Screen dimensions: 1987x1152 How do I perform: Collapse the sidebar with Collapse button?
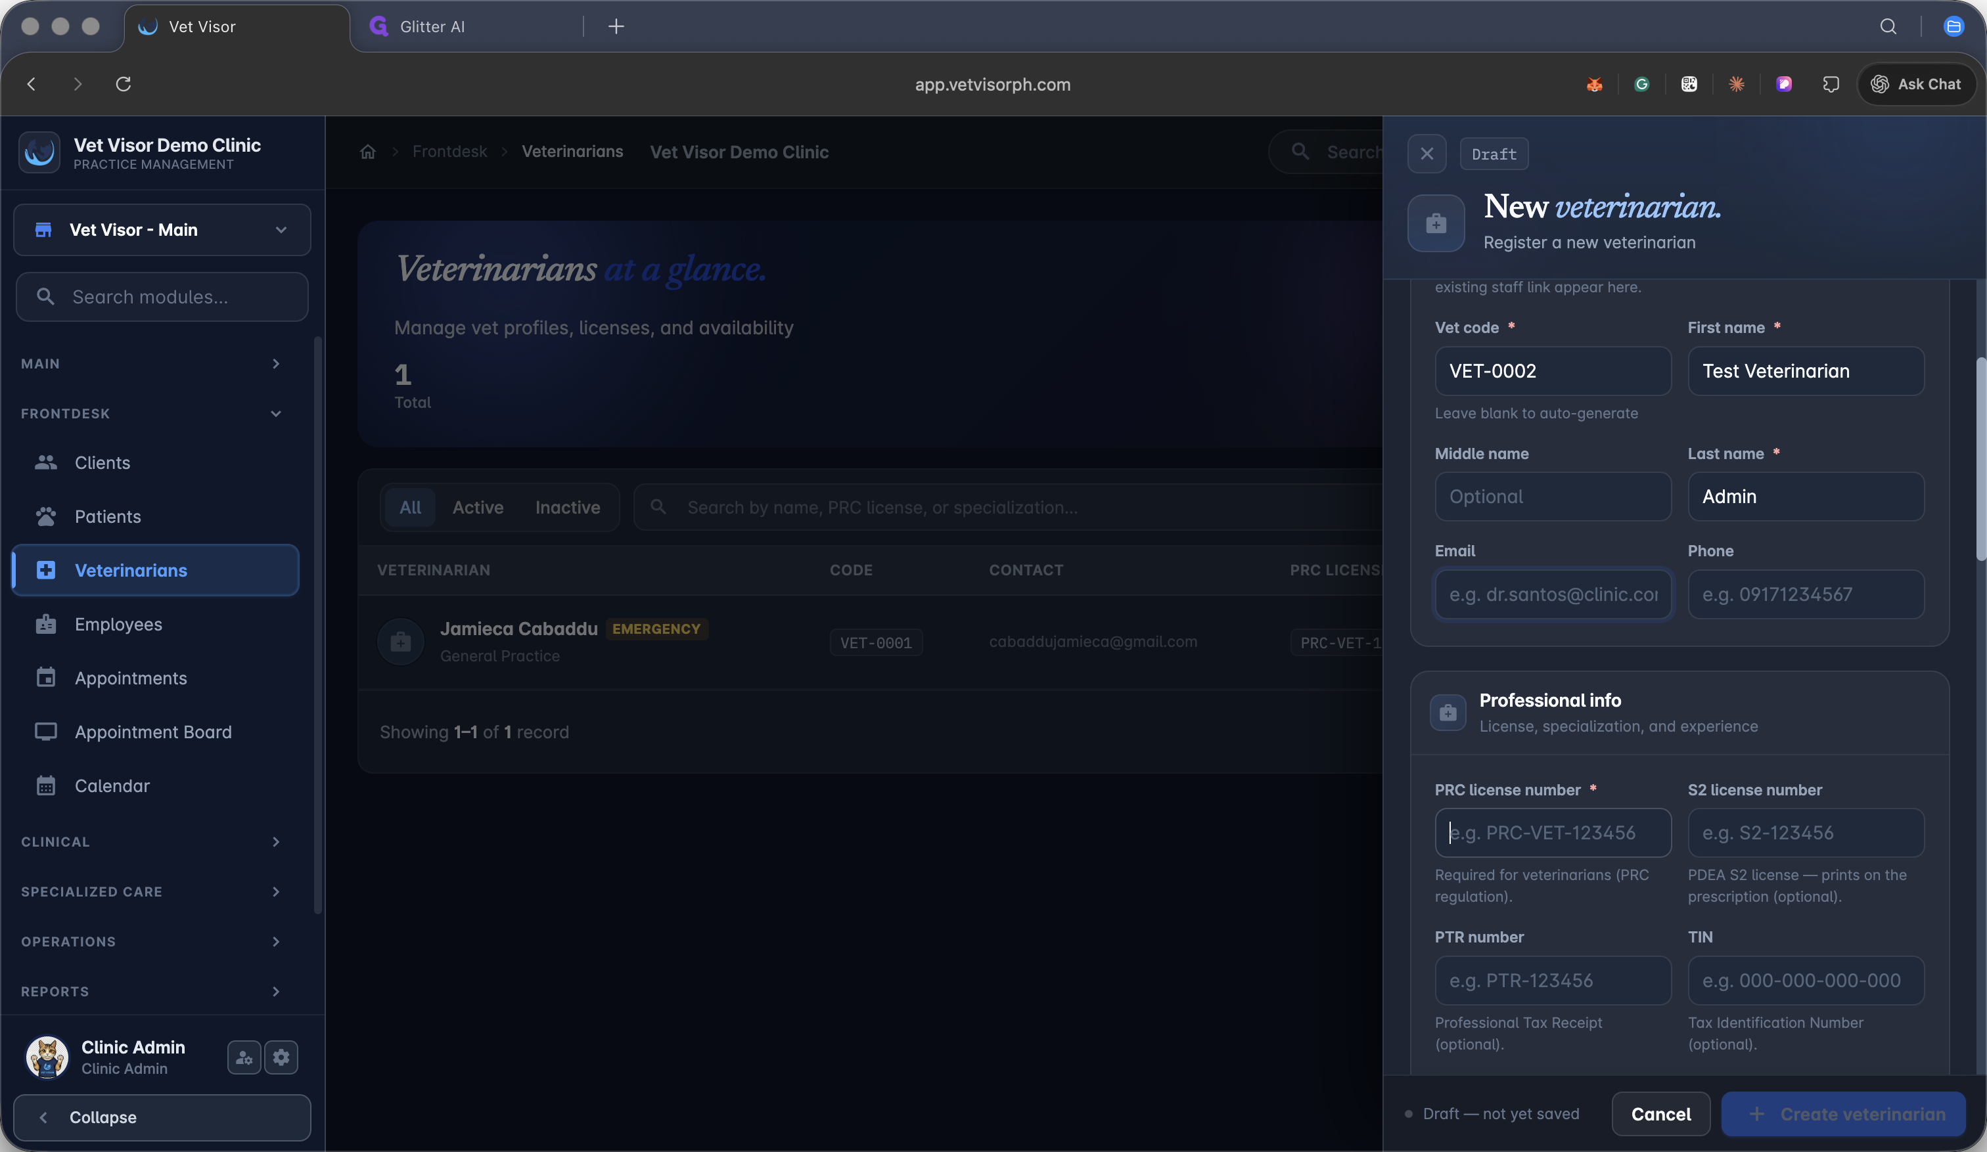(x=162, y=1117)
